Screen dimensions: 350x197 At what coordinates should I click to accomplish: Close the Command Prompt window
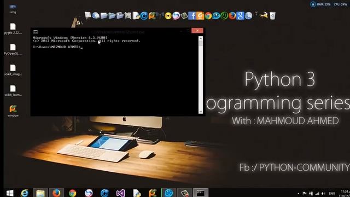coord(197,31)
